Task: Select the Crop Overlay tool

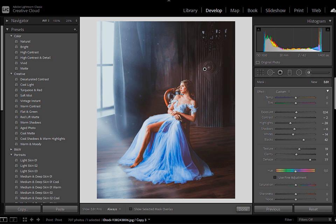Action: [260, 72]
